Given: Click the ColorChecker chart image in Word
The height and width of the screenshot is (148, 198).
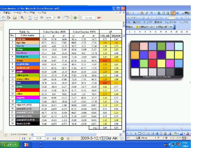Looking at the screenshot, I should point(157,59).
